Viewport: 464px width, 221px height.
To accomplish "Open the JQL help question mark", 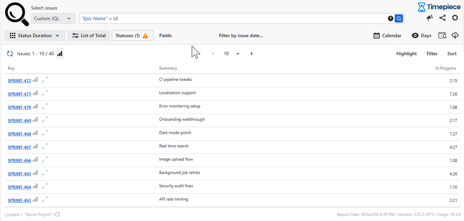I will [391, 19].
